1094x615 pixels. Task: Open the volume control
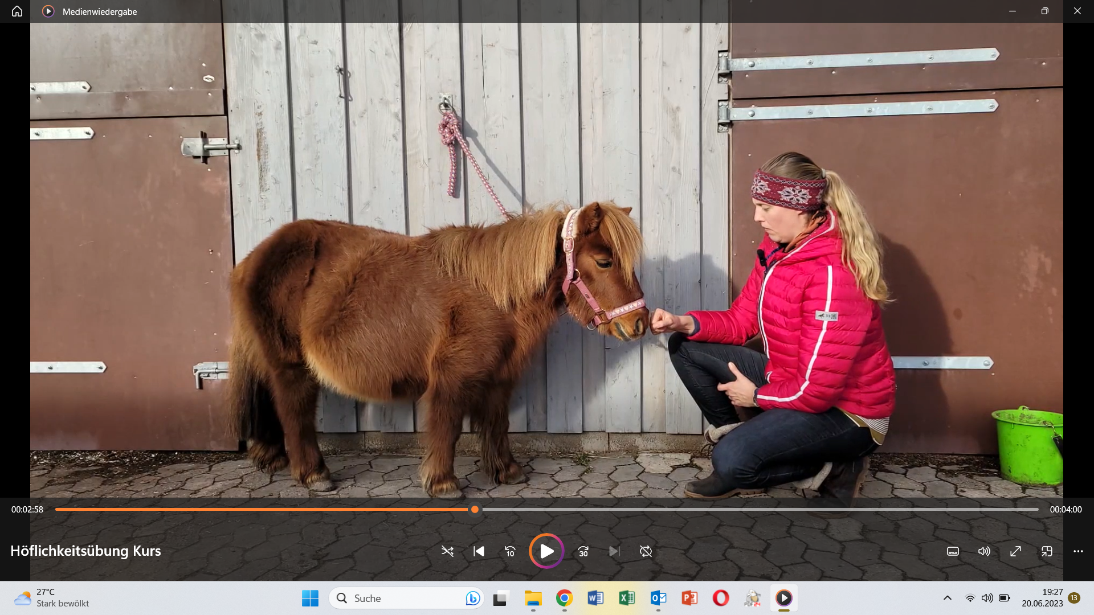pyautogui.click(x=984, y=551)
